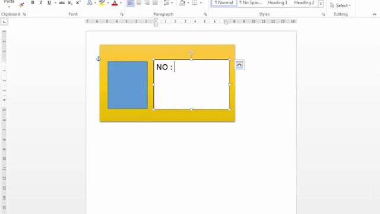Open the Layout Options button beside text box
This screenshot has height=214, width=380.
pyautogui.click(x=239, y=65)
